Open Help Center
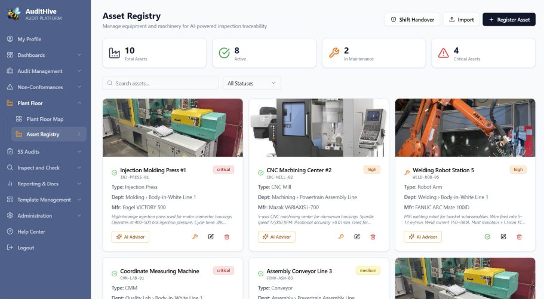The height and width of the screenshot is (299, 544). [45, 231]
